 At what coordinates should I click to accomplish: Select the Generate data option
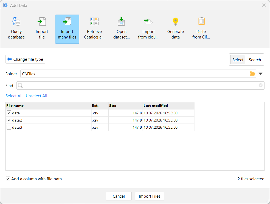[175, 29]
